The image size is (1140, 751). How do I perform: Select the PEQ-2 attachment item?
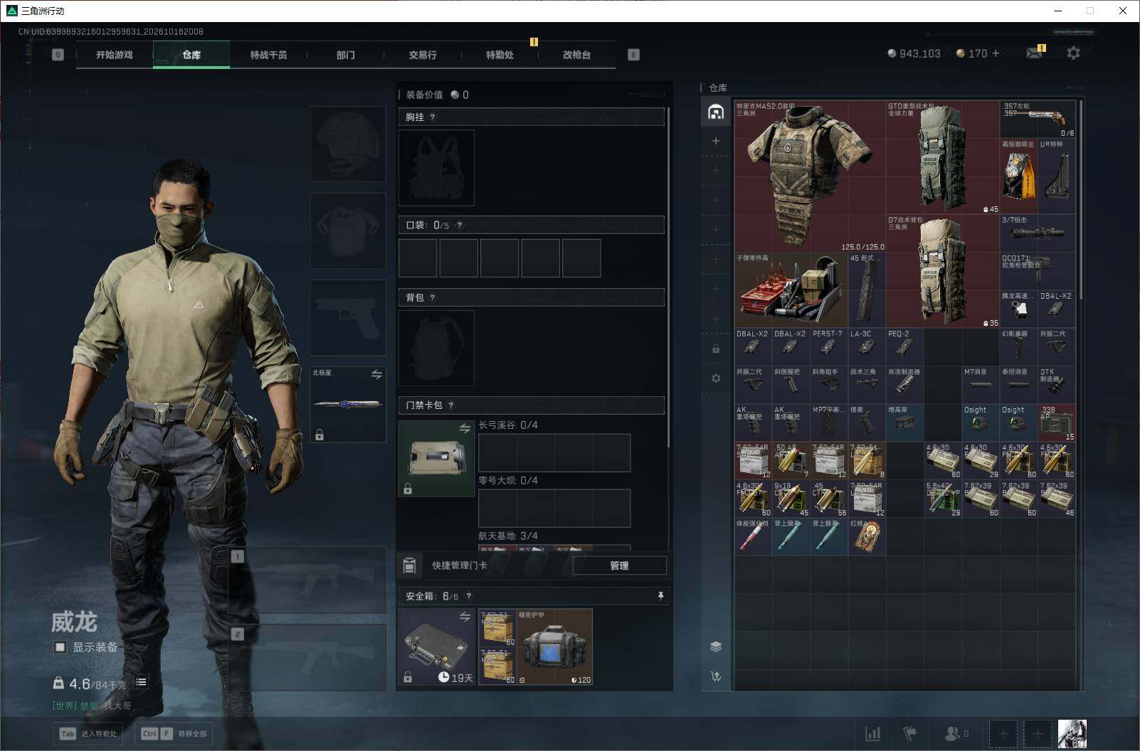[x=904, y=347]
